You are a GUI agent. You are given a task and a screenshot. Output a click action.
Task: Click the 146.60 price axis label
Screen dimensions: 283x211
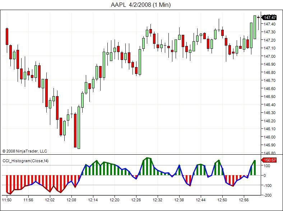coord(270,89)
